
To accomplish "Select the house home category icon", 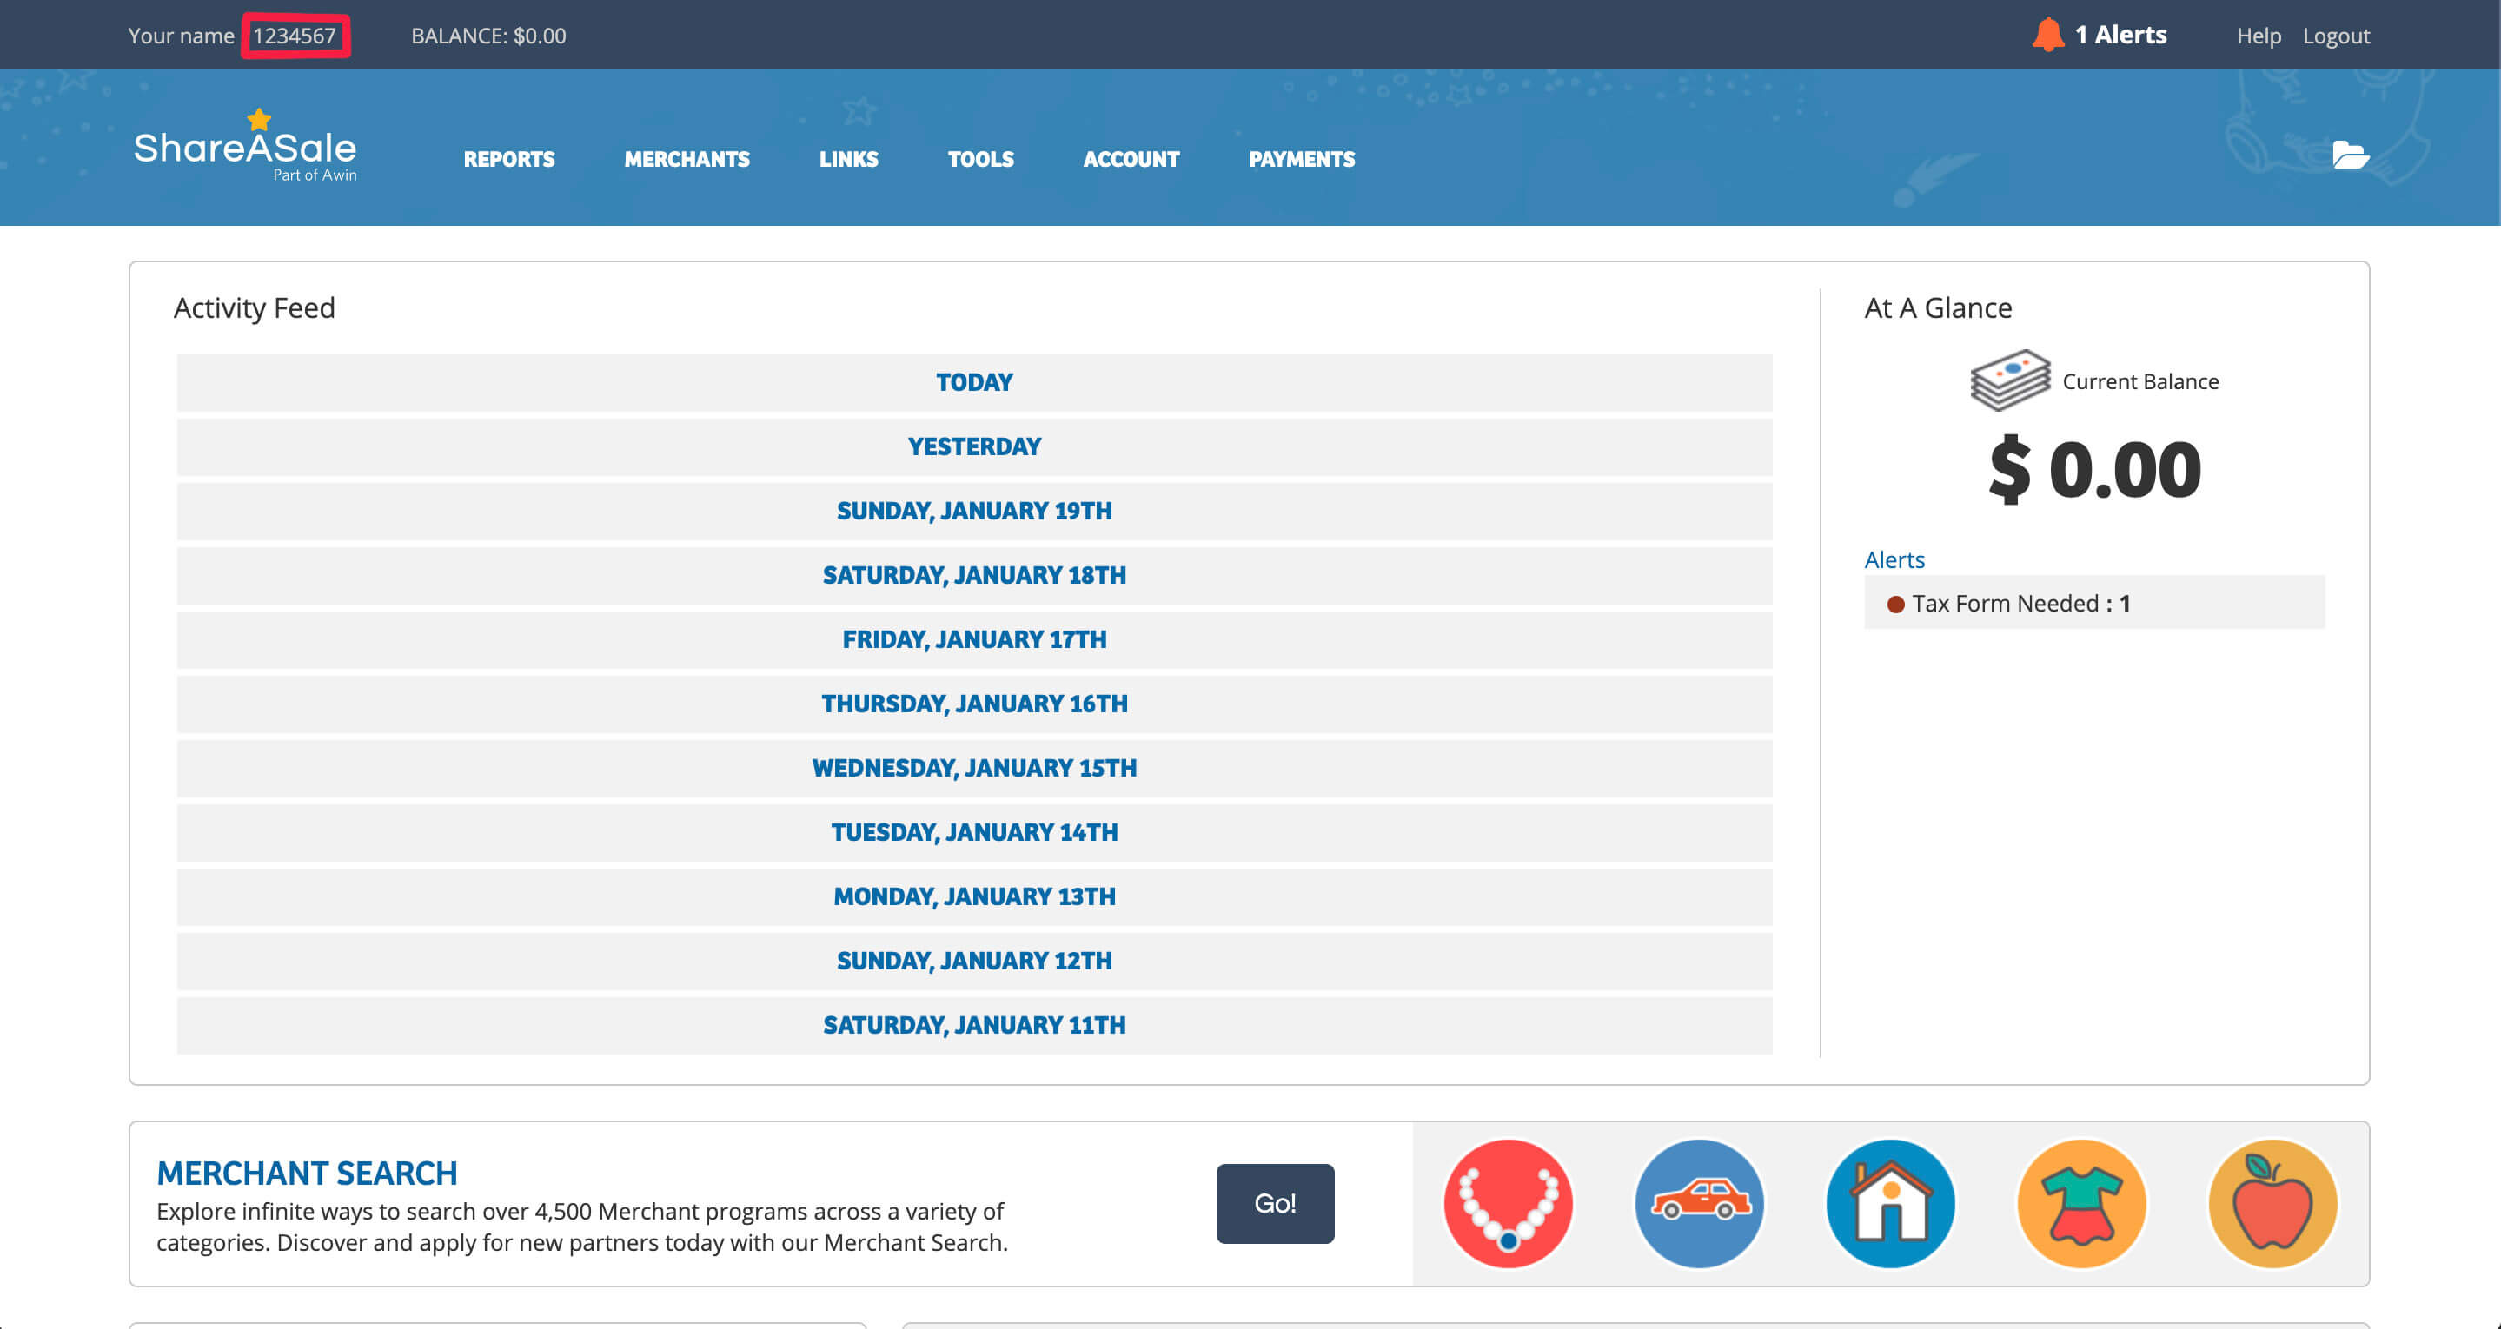I will click(1890, 1204).
